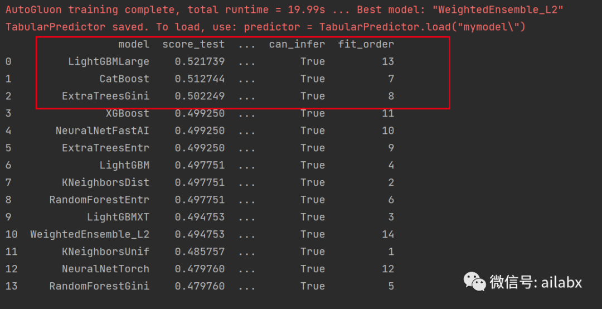Click the ExtraTreesEntr model name

click(x=105, y=148)
